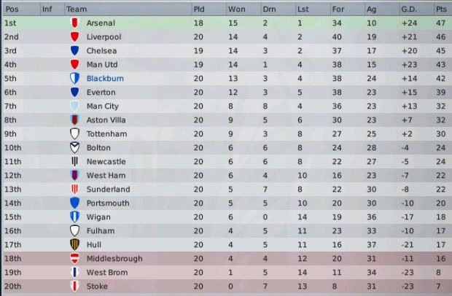452x296 pixels.
Task: Select the Stoke club badge icon
Action: coord(74,287)
